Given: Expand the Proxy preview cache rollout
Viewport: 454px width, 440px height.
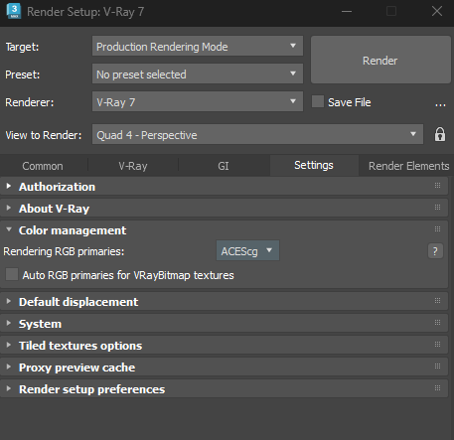Looking at the screenshot, I should pos(224,367).
